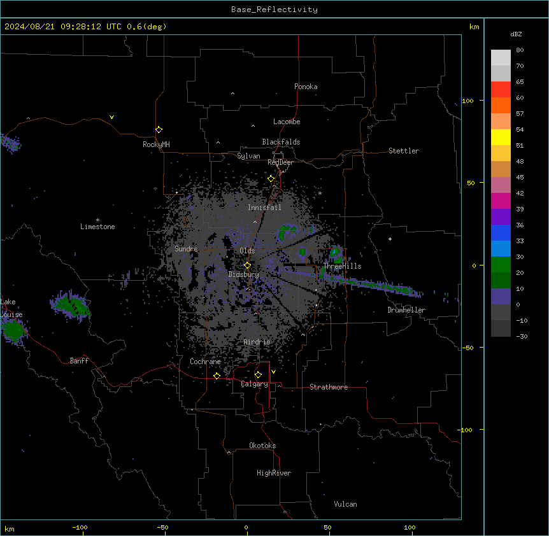The width and height of the screenshot is (549, 536).
Task: Select the green swatch between 30 and 20
Action: (x=501, y=265)
